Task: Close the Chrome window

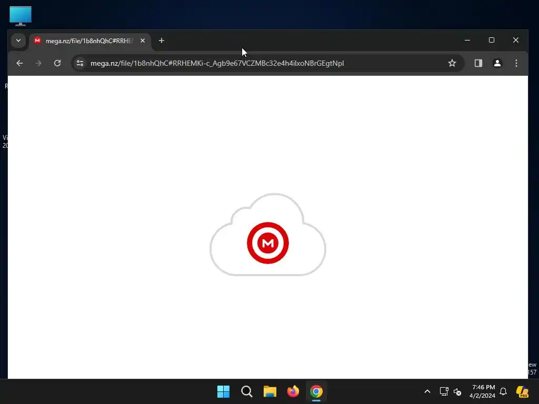Action: 516,40
